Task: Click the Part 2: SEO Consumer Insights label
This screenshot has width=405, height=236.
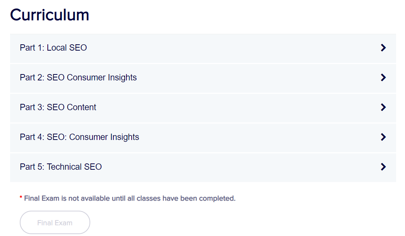Action: click(78, 77)
